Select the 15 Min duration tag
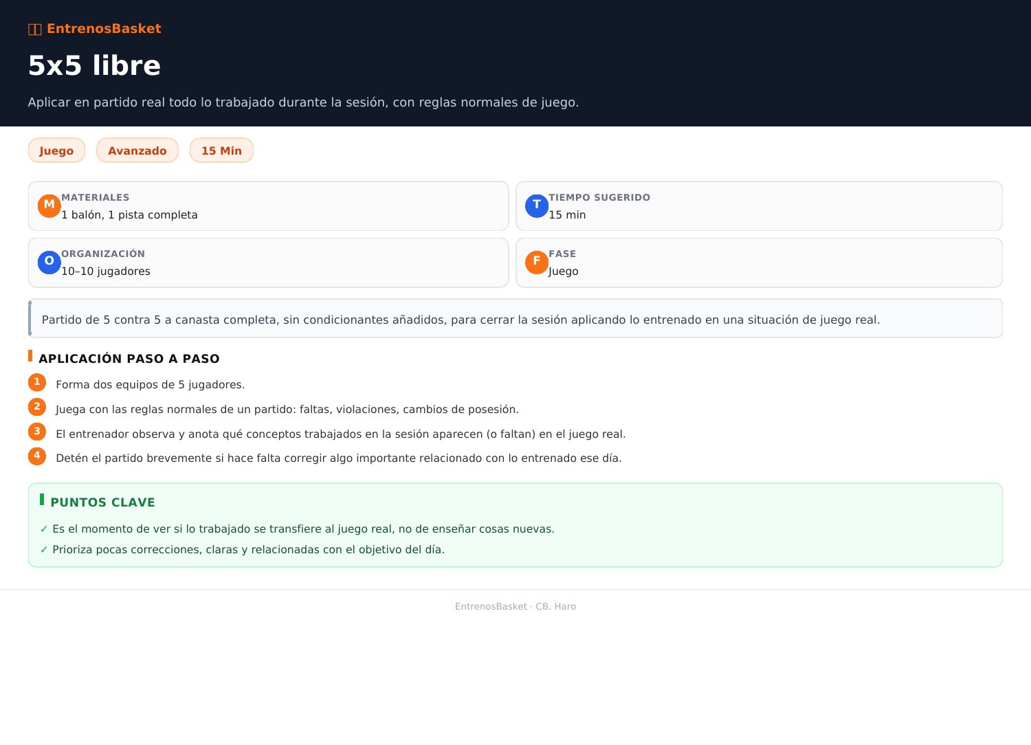Screen dimensions: 1031x745 tap(221, 151)
